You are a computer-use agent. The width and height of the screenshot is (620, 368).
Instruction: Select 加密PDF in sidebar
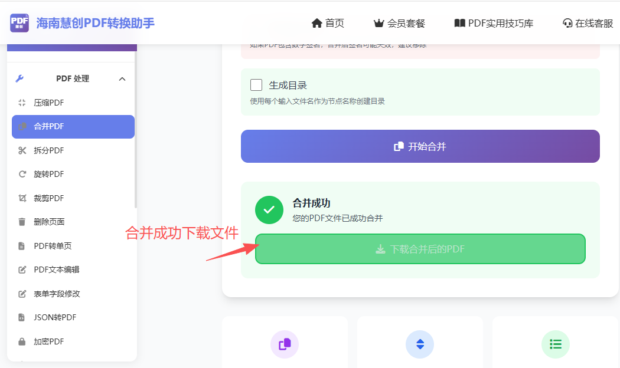[73, 341]
